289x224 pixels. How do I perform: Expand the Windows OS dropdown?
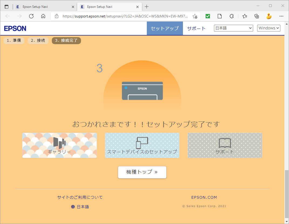[268, 28]
